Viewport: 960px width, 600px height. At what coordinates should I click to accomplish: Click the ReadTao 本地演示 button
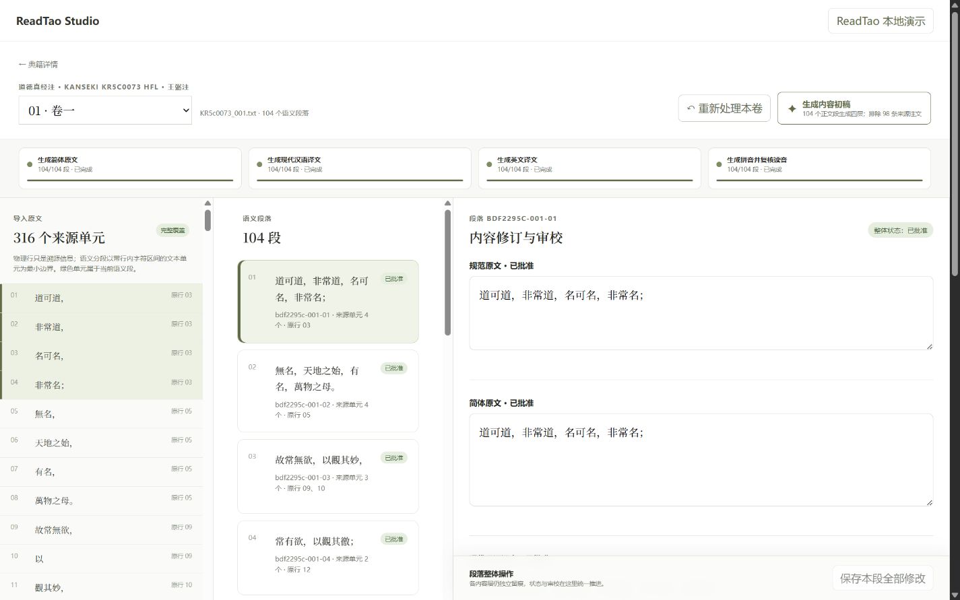click(881, 21)
